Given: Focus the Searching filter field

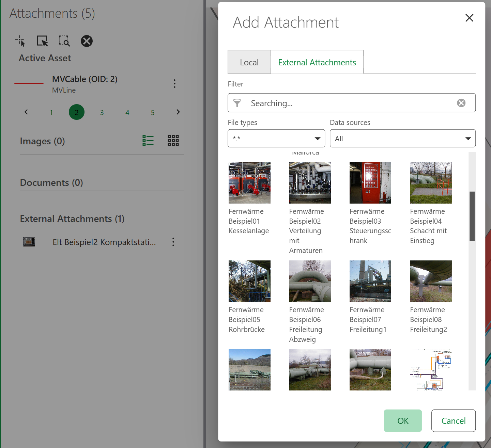Looking at the screenshot, I should tap(351, 103).
